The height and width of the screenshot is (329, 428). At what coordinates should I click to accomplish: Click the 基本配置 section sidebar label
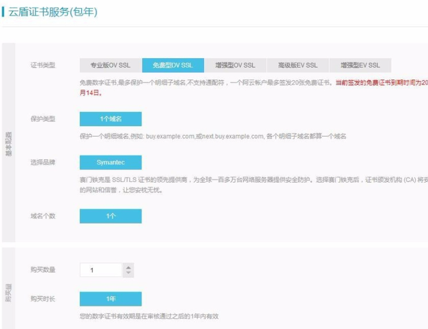point(8,143)
